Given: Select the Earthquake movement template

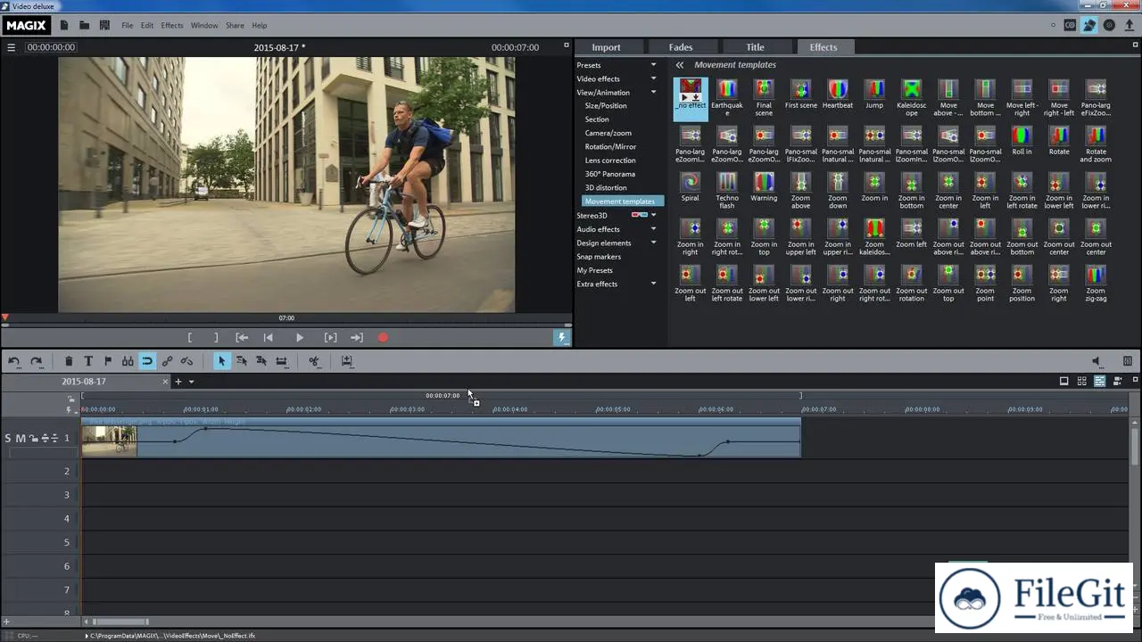Looking at the screenshot, I should 727,97.
